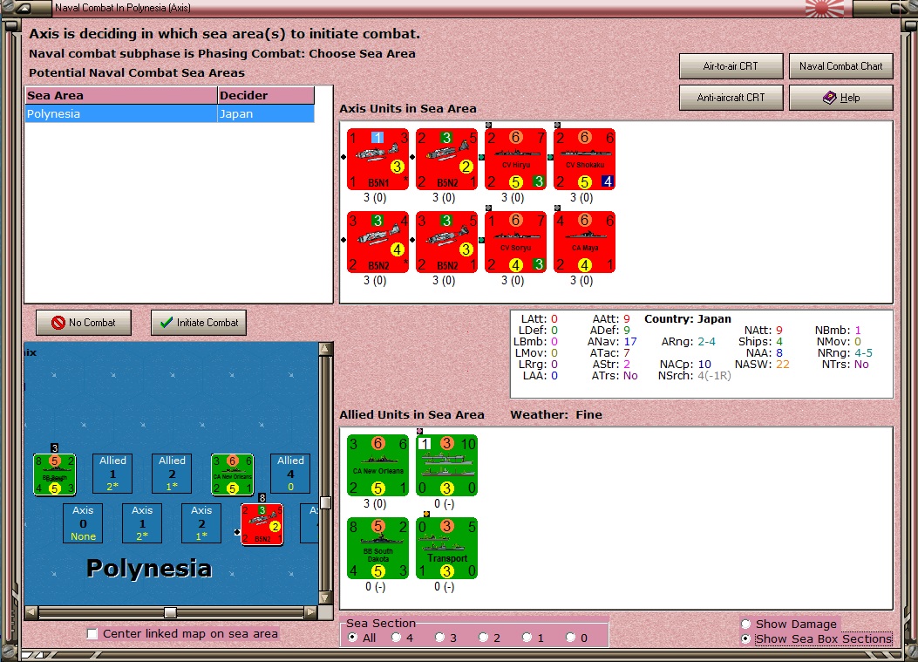
Task: Click the vertical map scrollbar thumb
Action: tap(325, 502)
